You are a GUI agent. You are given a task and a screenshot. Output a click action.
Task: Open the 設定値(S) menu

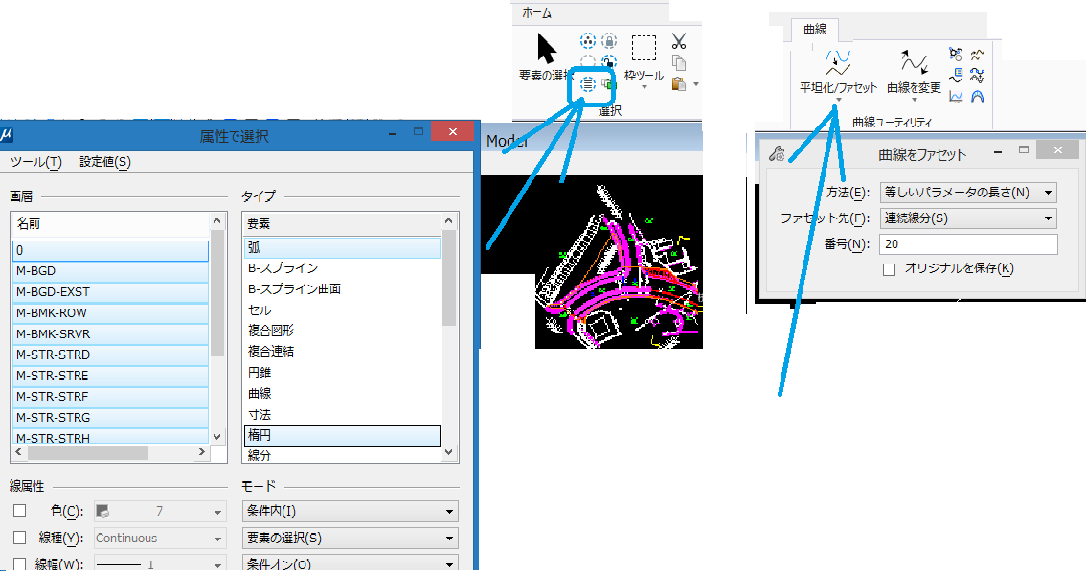click(x=104, y=161)
